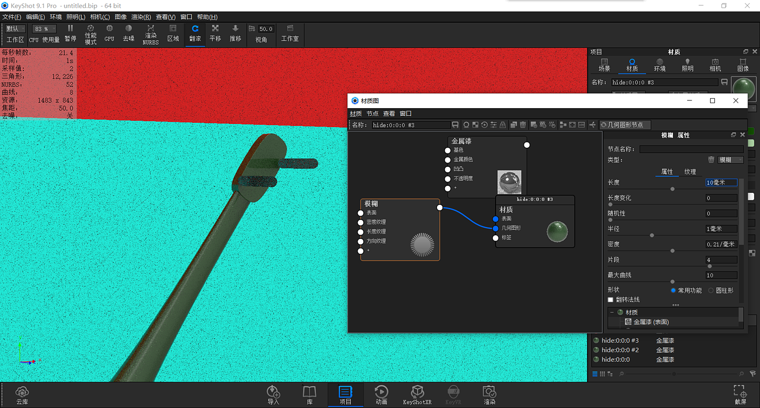Open the 编辑(E) menu
760x408 pixels.
click(x=35, y=17)
